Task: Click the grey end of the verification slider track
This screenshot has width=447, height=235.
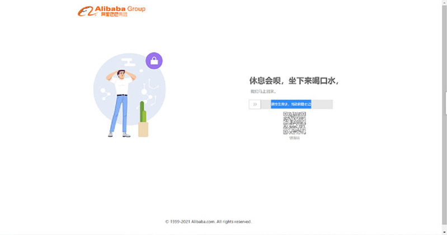Action: (x=322, y=104)
